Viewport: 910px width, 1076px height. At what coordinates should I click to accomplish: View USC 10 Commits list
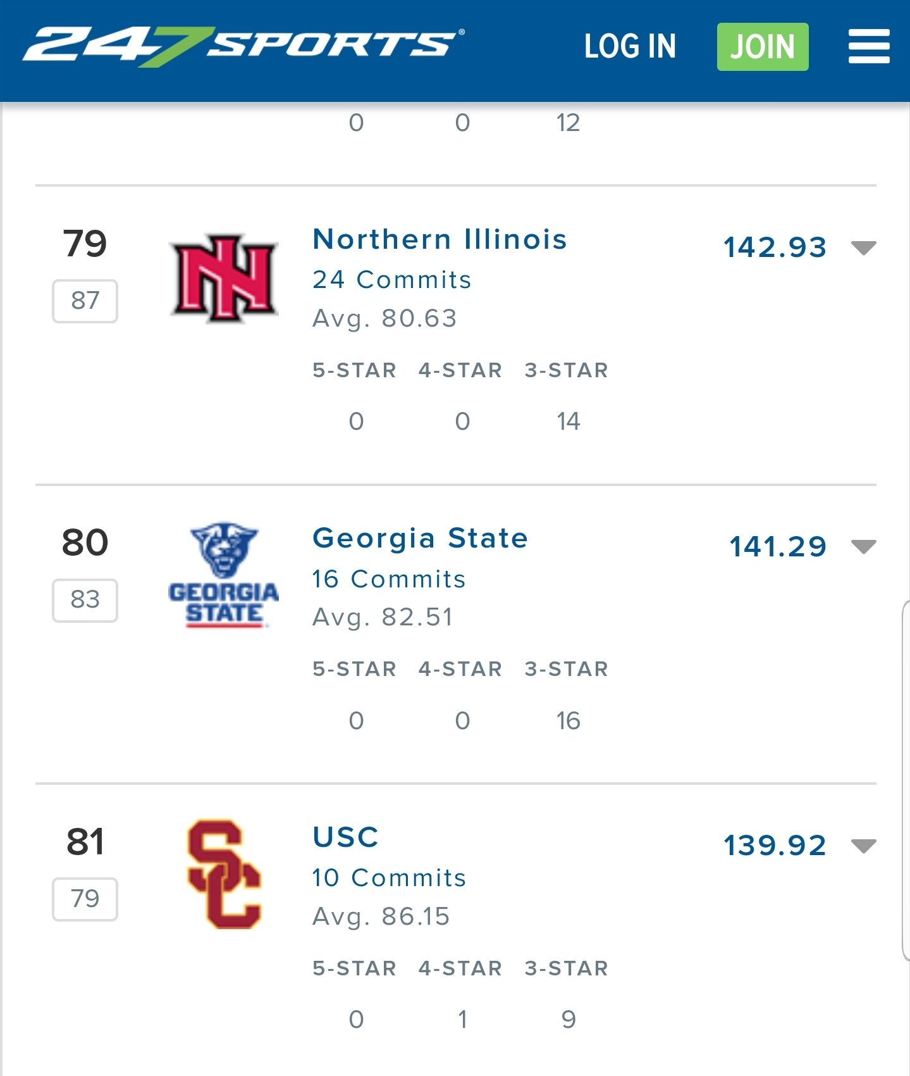[390, 877]
